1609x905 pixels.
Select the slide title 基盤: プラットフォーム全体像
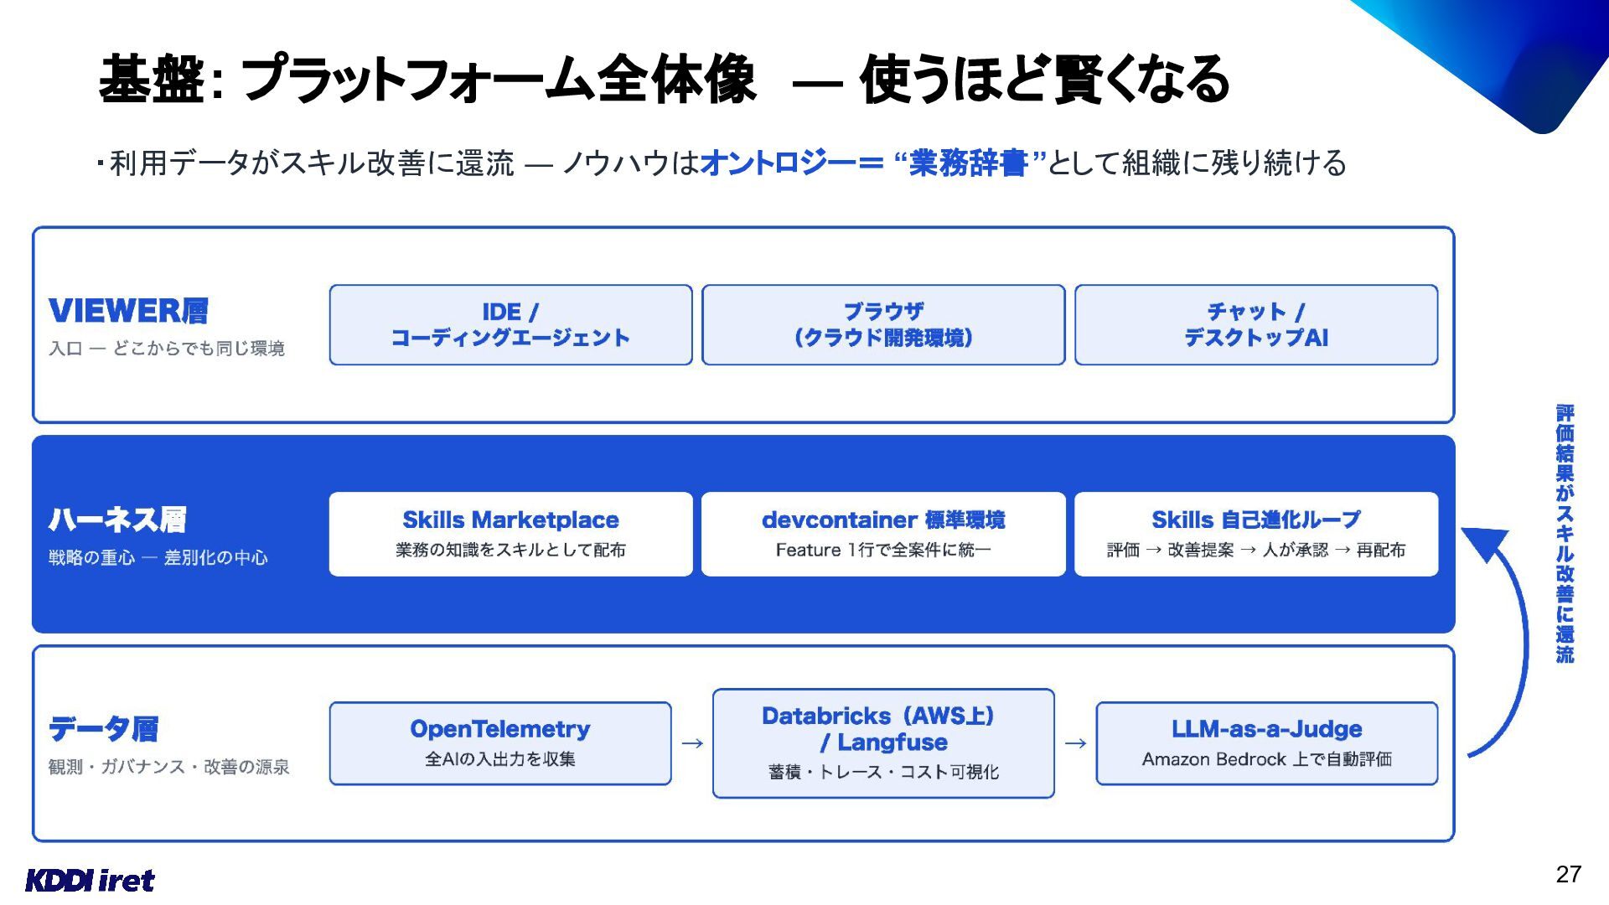click(x=427, y=80)
